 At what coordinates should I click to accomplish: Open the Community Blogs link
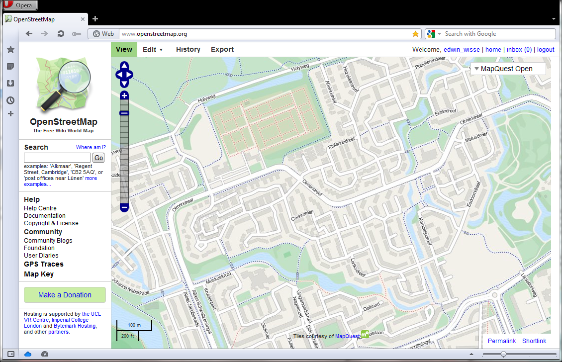[x=48, y=241]
